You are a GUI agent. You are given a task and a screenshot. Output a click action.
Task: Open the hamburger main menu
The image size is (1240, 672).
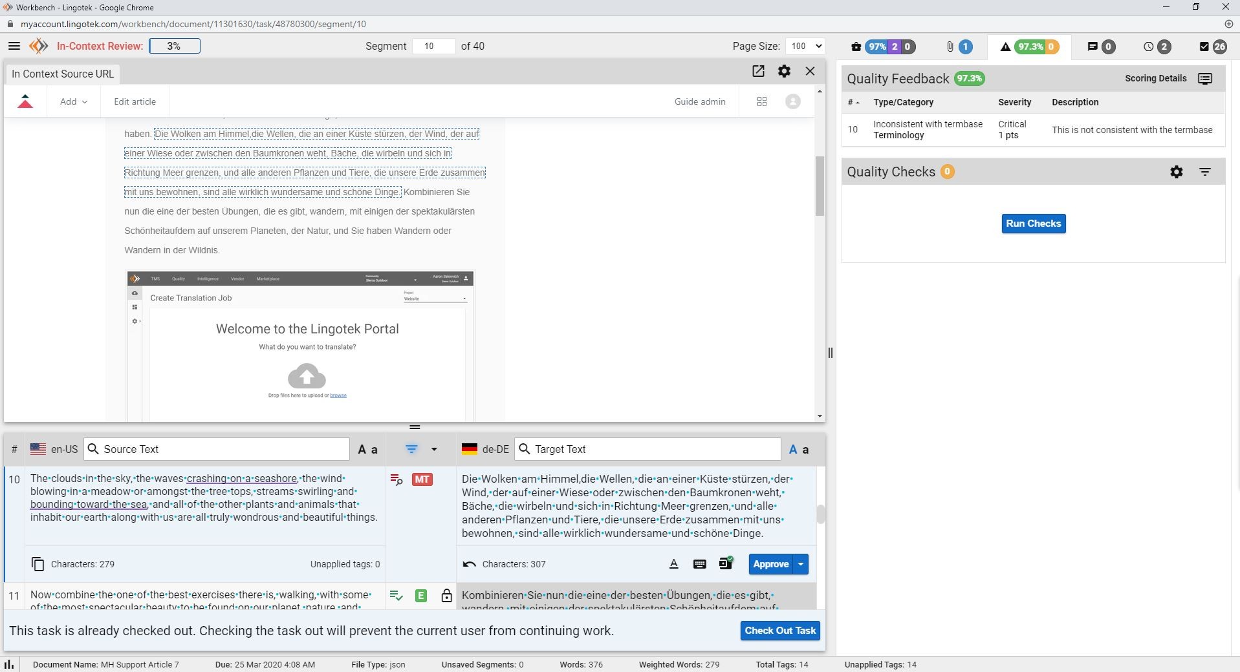pyautogui.click(x=14, y=46)
